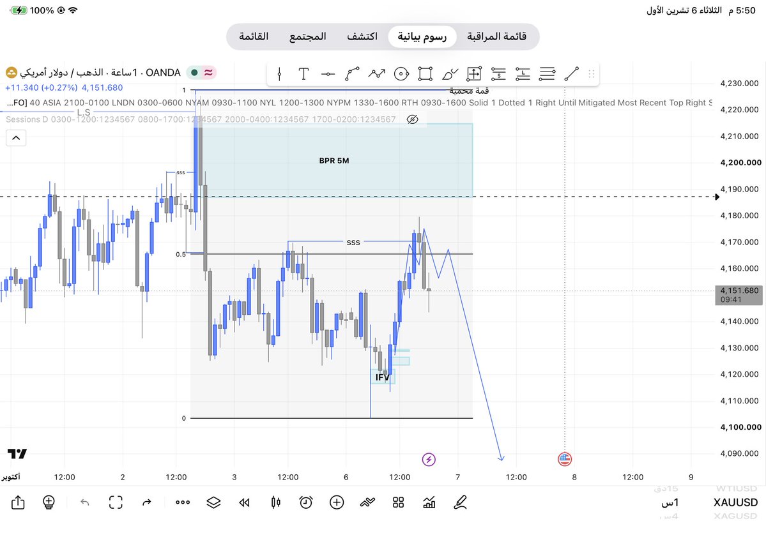
Task: Select the horizontal line tool
Action: [x=328, y=74]
